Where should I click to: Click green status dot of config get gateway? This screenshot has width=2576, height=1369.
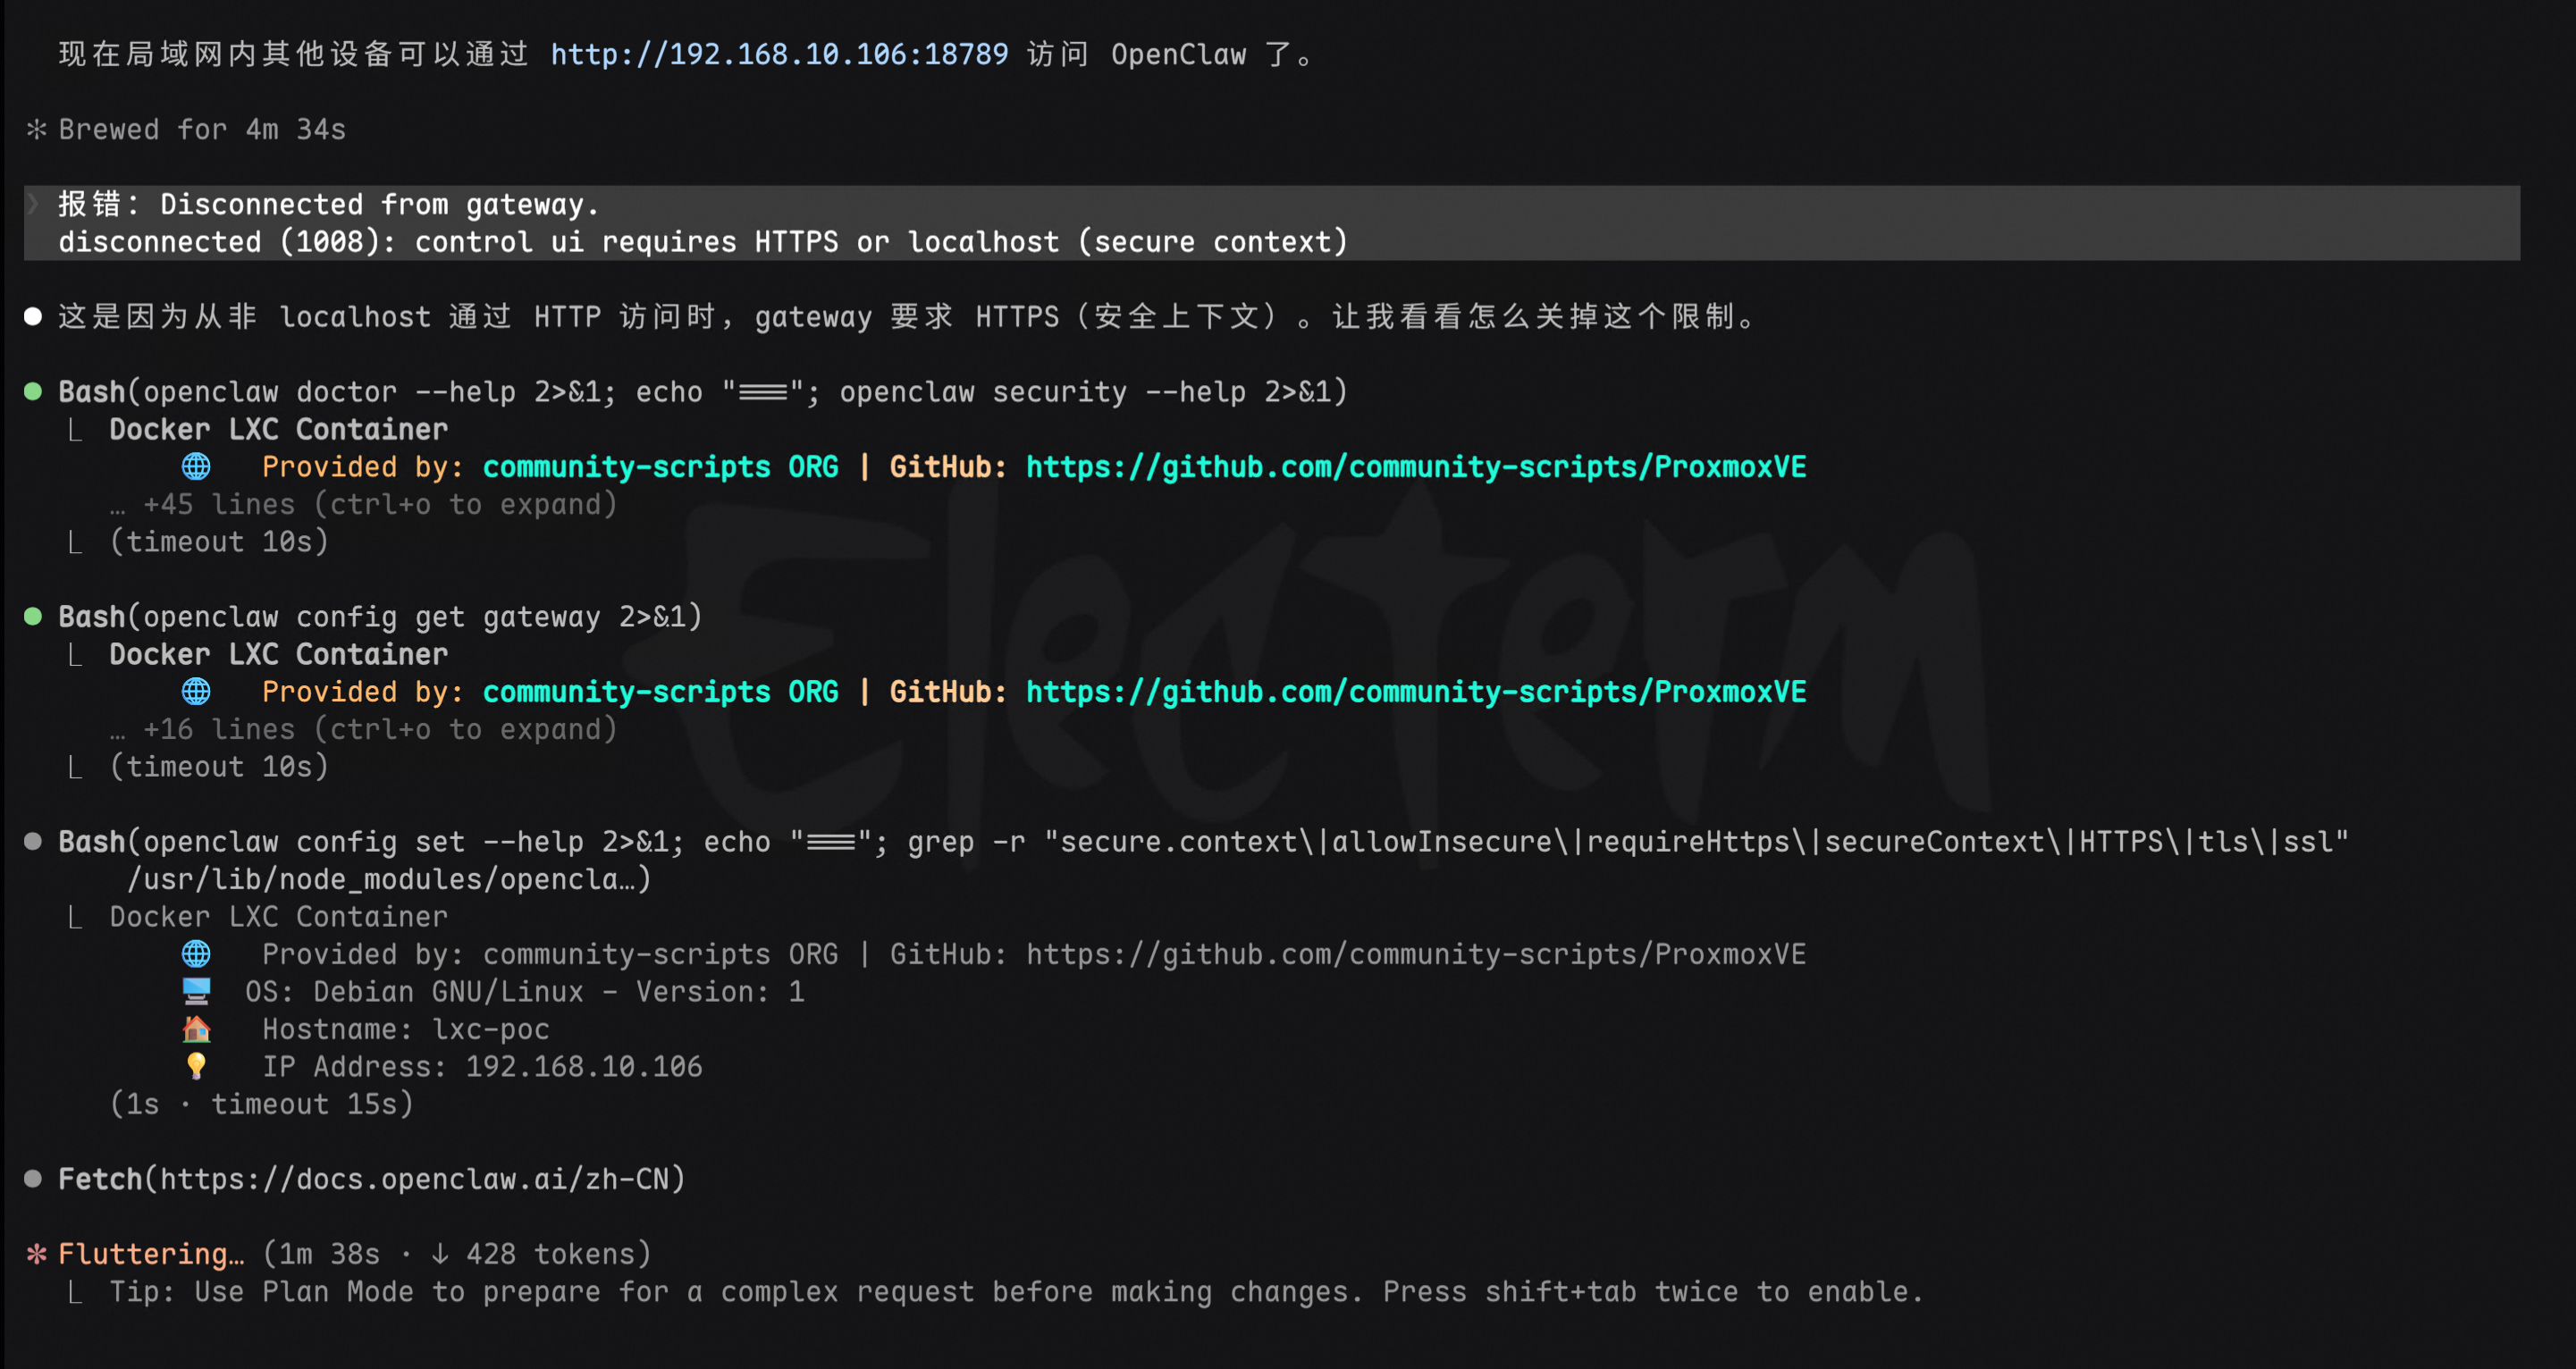coord(33,616)
